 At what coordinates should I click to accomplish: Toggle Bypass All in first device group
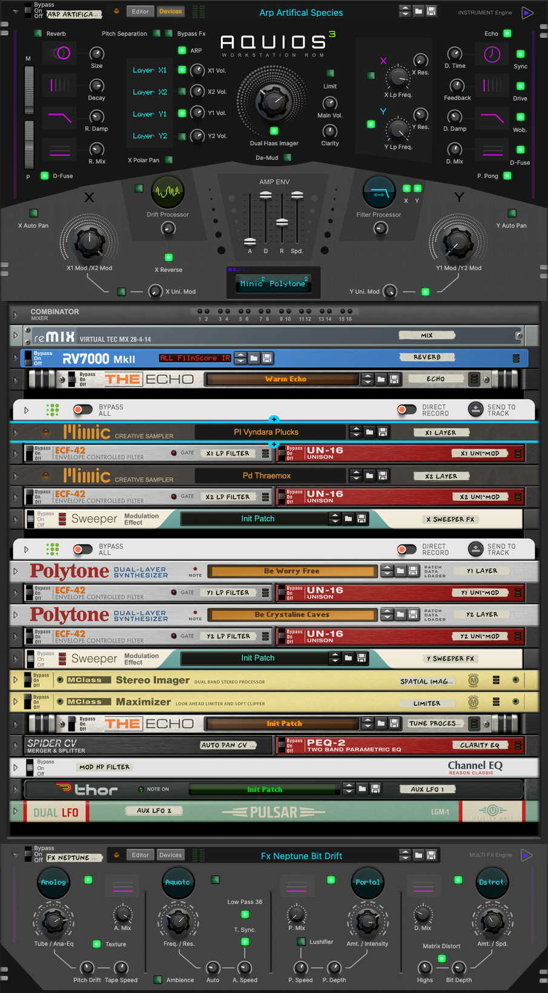(83, 410)
